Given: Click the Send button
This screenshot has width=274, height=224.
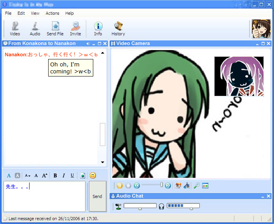Looking at the screenshot, I should pos(98,196).
